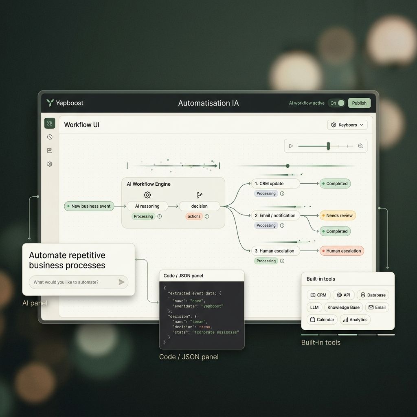
Task: Click the timeline progress marker dot
Action: [288, 166]
